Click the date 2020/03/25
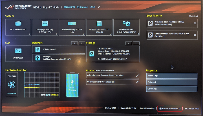 pyautogui.click(x=69, y=7)
